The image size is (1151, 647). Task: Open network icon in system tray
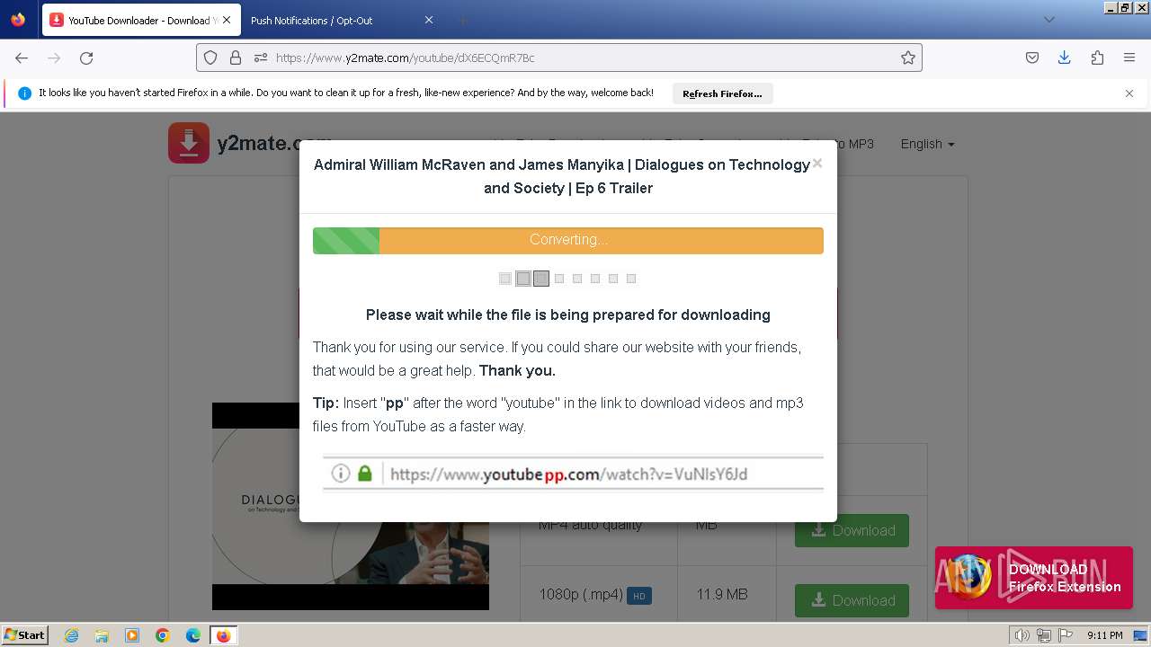point(1044,635)
